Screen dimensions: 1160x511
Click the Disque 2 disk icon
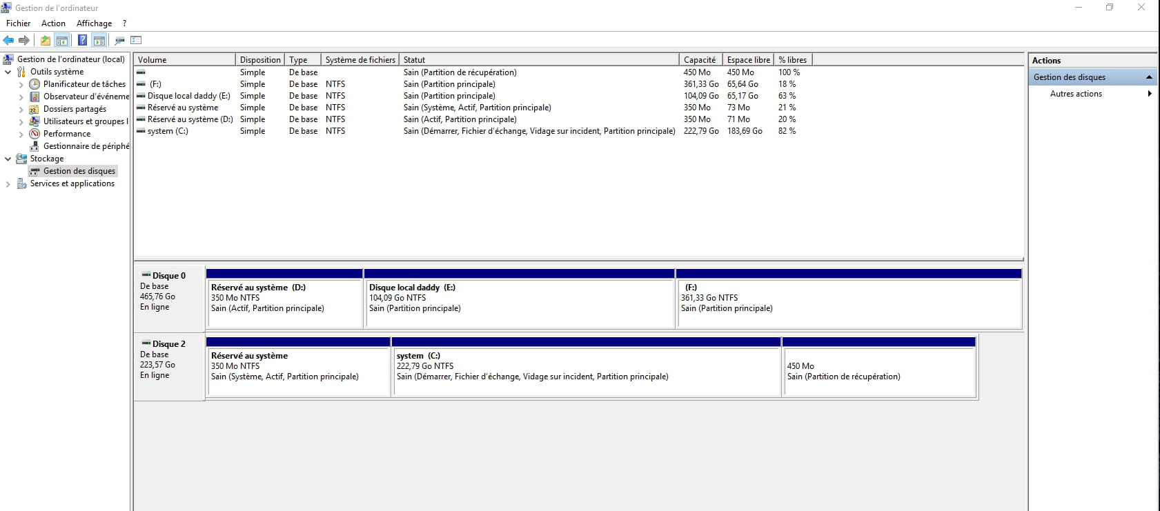coord(146,343)
